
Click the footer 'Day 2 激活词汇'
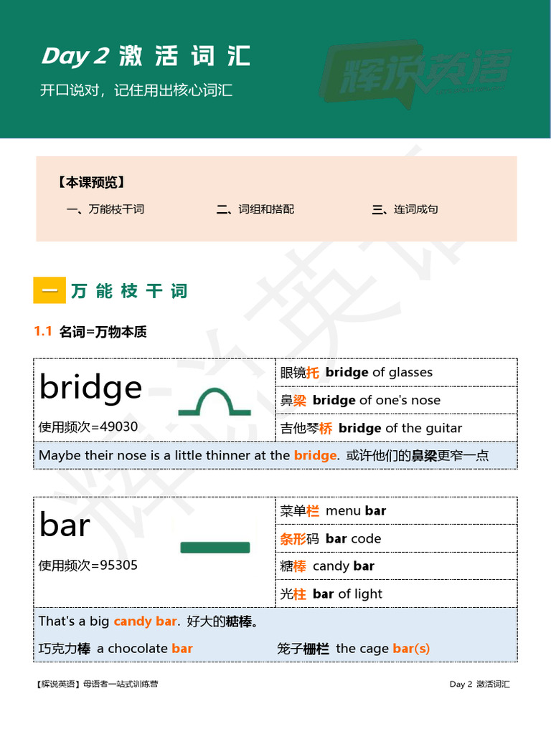click(x=480, y=684)
